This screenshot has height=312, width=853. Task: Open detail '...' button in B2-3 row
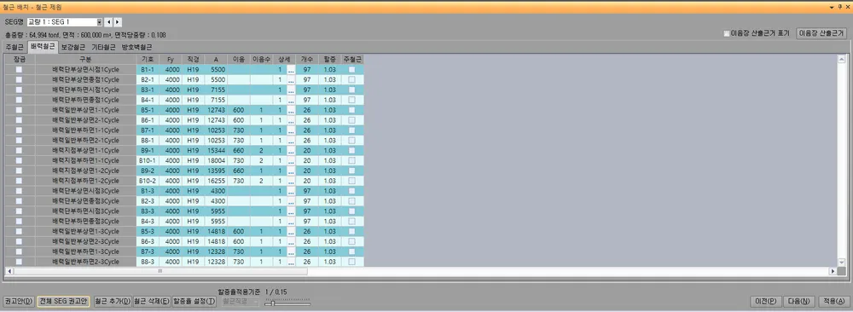(291, 202)
